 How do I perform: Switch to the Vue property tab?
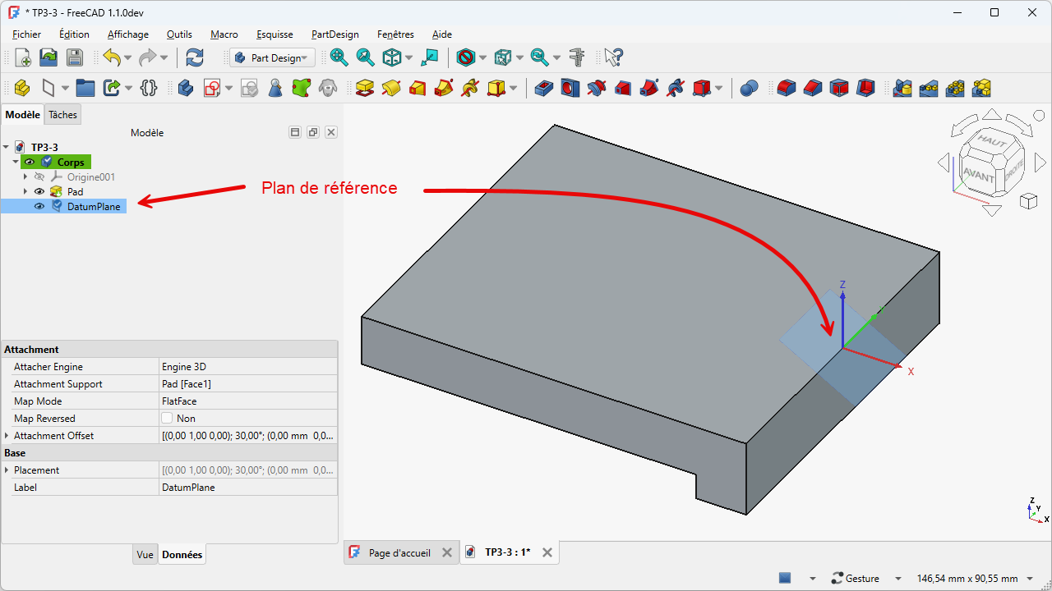click(145, 555)
